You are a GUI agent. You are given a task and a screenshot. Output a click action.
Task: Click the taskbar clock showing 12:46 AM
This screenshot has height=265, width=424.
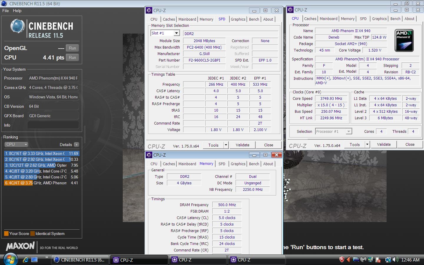pyautogui.click(x=410, y=260)
